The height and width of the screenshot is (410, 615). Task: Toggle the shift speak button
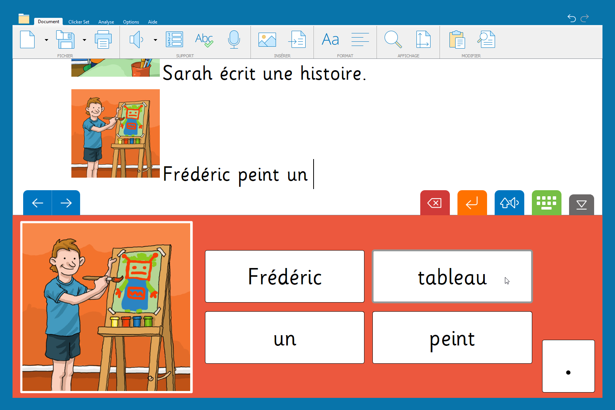coord(509,203)
